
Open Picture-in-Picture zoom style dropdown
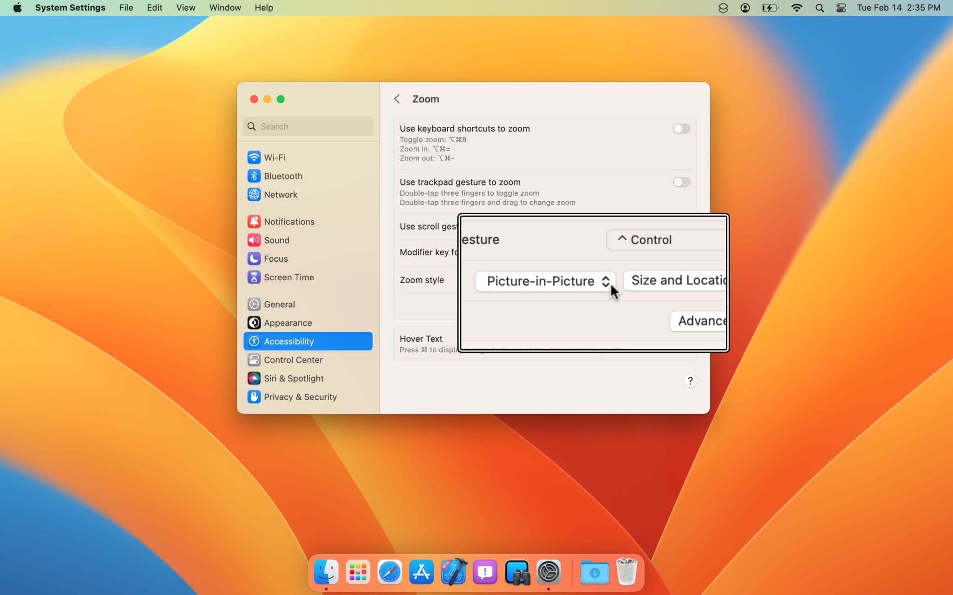(x=545, y=281)
